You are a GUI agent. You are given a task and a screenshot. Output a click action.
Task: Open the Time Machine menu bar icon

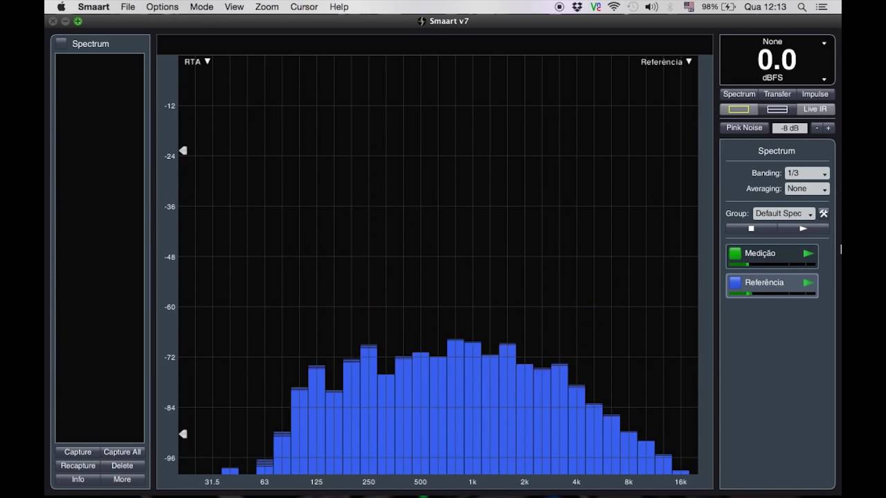[633, 7]
